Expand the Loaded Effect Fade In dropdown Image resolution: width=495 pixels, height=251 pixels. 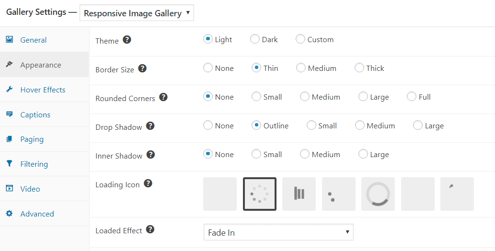pyautogui.click(x=278, y=232)
